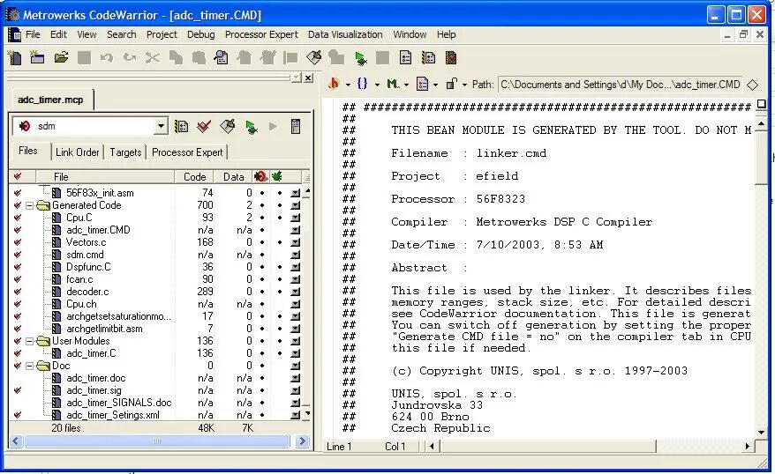Open dropdown arrow beside header files icon
The width and height of the screenshot is (775, 474).
coord(348,85)
